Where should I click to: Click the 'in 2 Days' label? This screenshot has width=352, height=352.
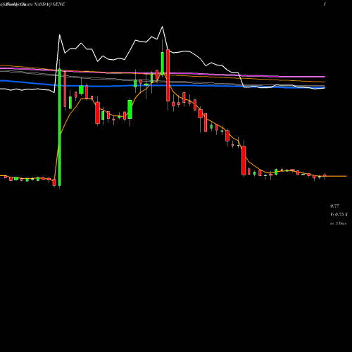click(x=339, y=223)
